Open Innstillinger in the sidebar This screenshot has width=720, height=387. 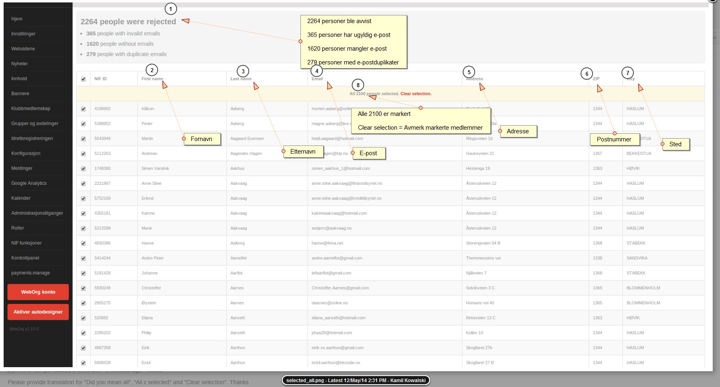(23, 34)
